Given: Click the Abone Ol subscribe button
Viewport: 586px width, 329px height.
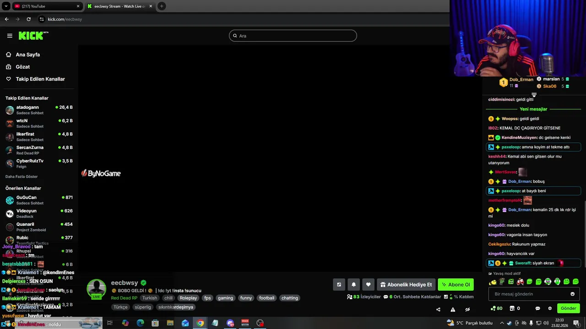Looking at the screenshot, I should point(456,285).
